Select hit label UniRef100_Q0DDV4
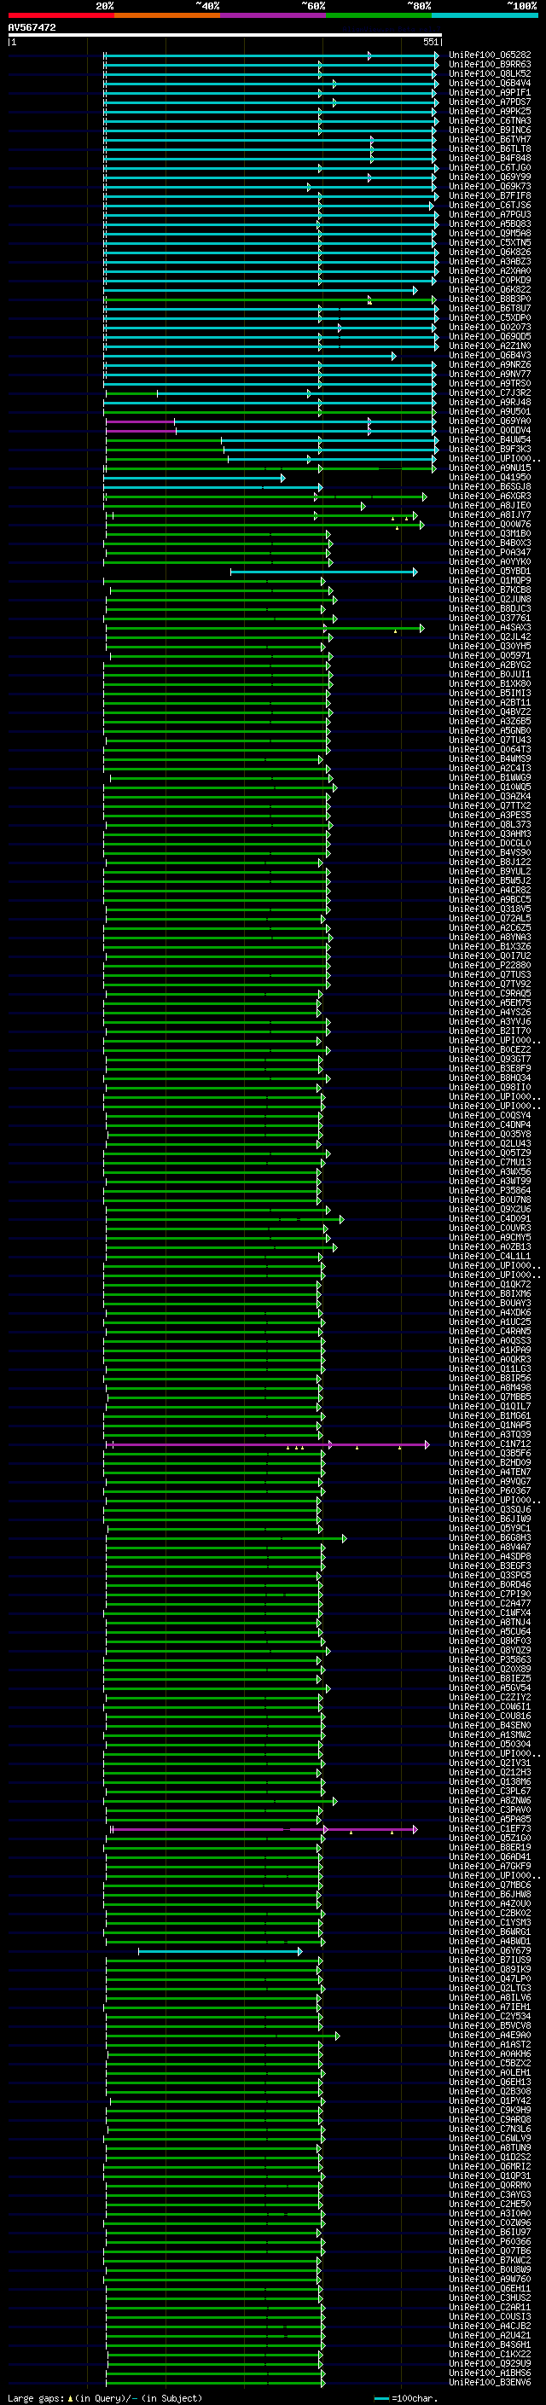546x2405 pixels. point(490,430)
